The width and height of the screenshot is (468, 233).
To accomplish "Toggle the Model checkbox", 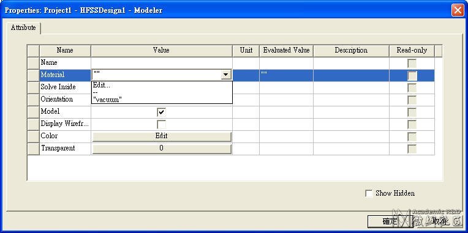I will [x=162, y=112].
